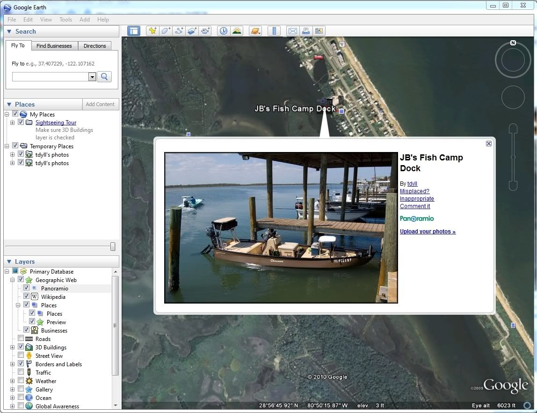Click the search magnifier button
Viewport: 537px width, 413px height.
pos(104,77)
